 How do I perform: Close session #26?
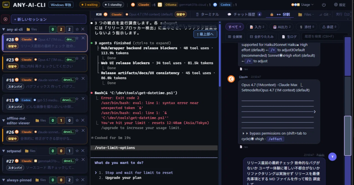click(x=83, y=131)
